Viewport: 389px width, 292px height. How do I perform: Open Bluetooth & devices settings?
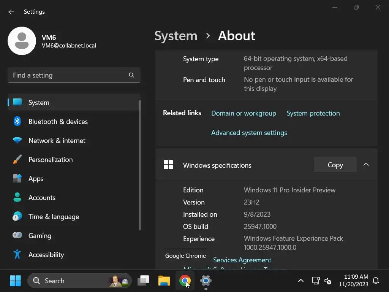pos(74,121)
